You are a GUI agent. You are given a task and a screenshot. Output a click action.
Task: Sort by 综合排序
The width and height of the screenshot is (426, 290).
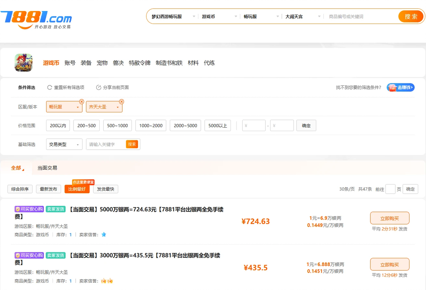(20, 189)
